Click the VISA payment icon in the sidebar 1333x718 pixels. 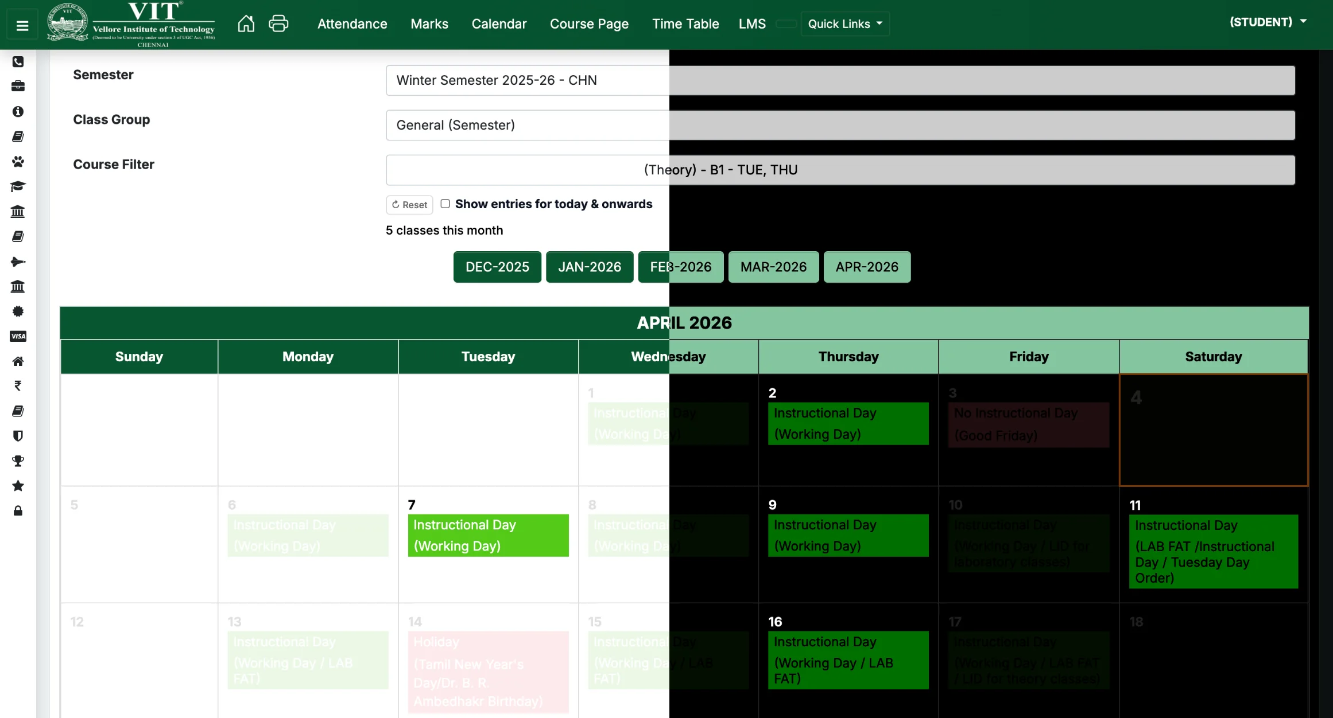[18, 336]
